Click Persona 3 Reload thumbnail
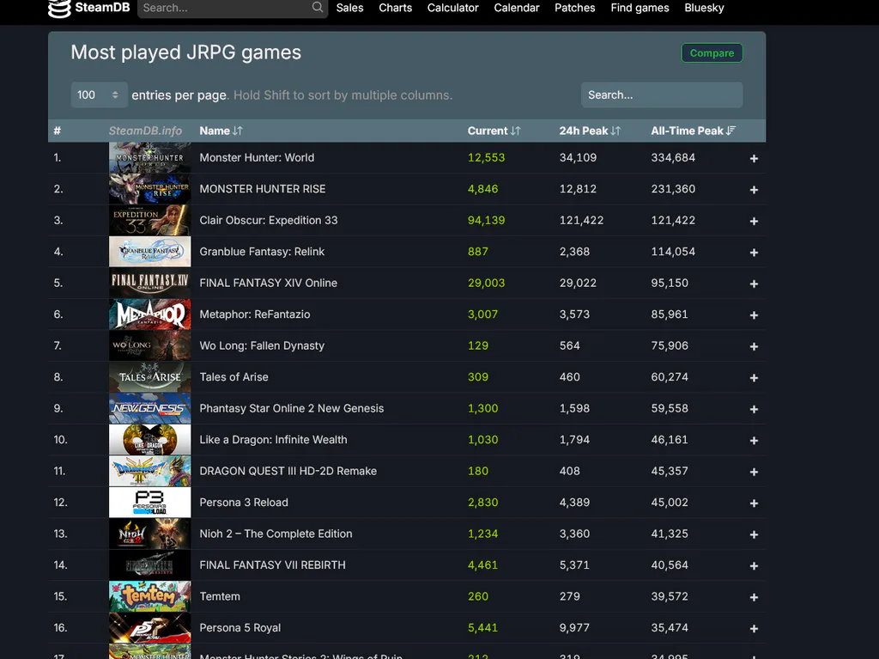 (x=149, y=503)
